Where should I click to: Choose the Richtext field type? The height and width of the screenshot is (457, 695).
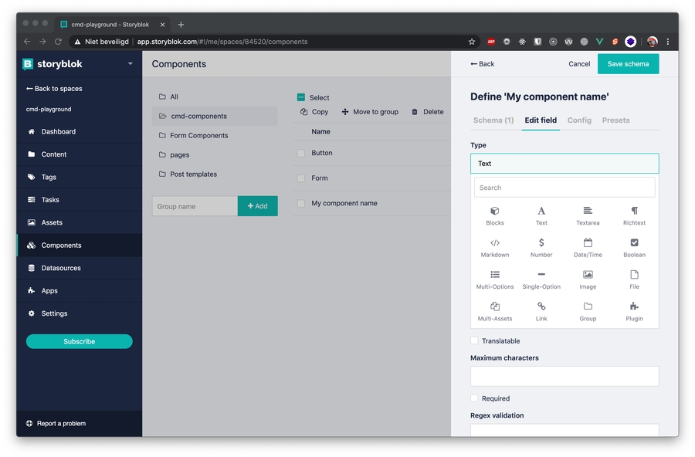coord(634,212)
